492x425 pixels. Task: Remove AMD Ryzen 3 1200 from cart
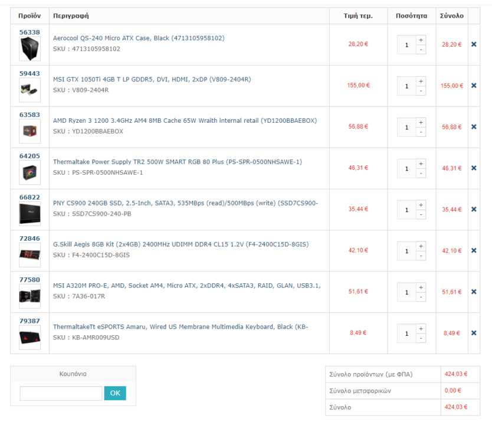click(x=474, y=127)
